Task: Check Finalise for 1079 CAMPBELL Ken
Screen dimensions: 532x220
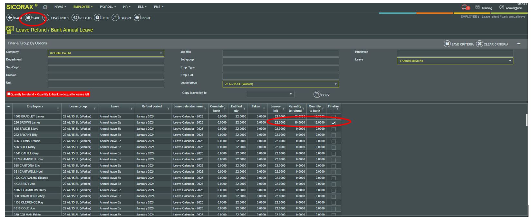Action: (334, 160)
